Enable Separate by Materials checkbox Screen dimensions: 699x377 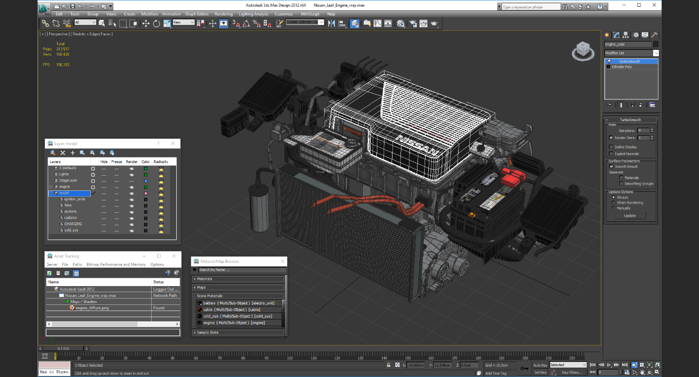(621, 178)
